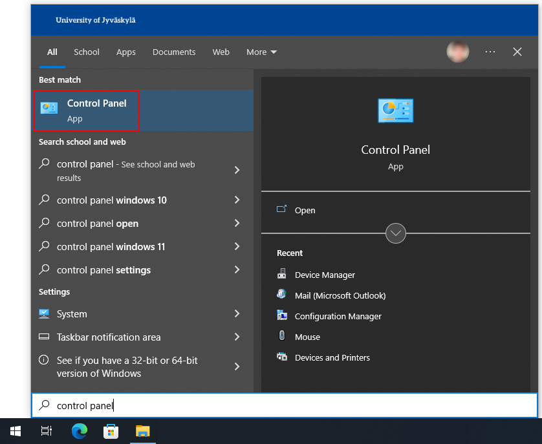The width and height of the screenshot is (542, 444).
Task: Select 'control panel open' suggestion text
Action: 98,224
